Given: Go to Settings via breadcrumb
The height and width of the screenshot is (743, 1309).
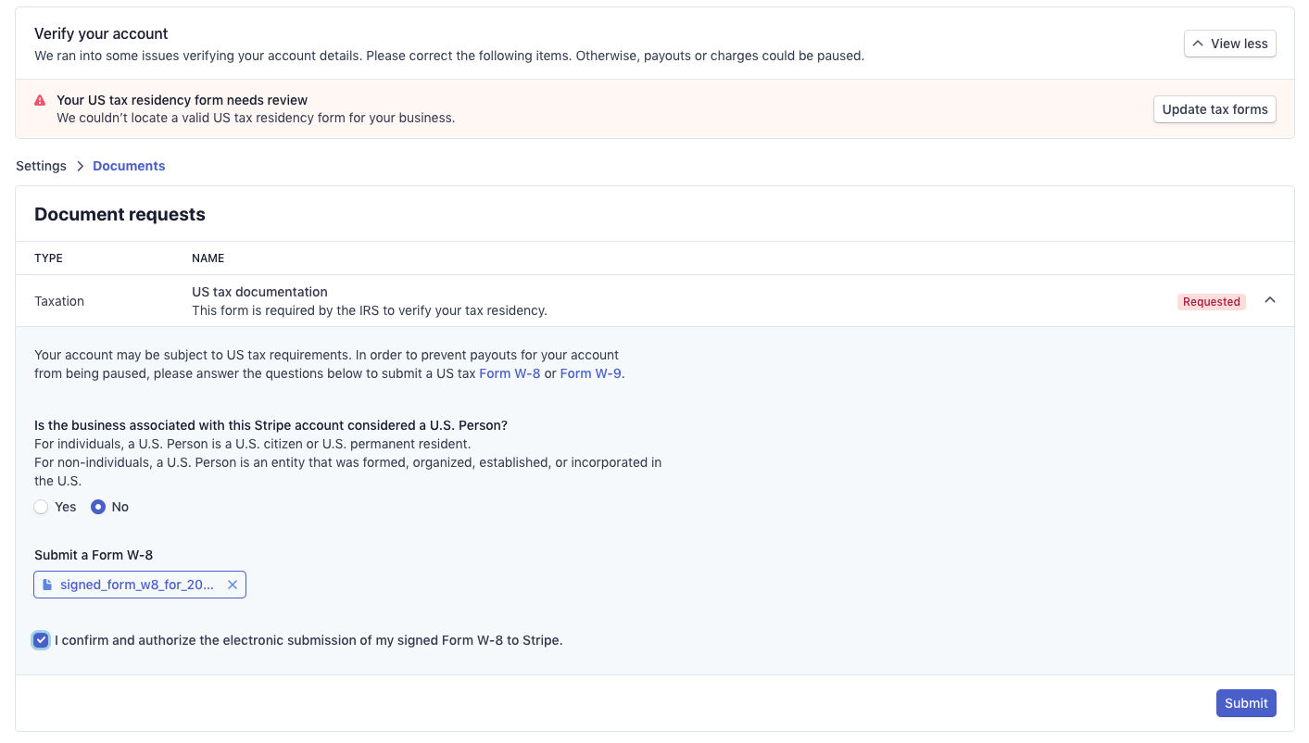Looking at the screenshot, I should (x=41, y=166).
